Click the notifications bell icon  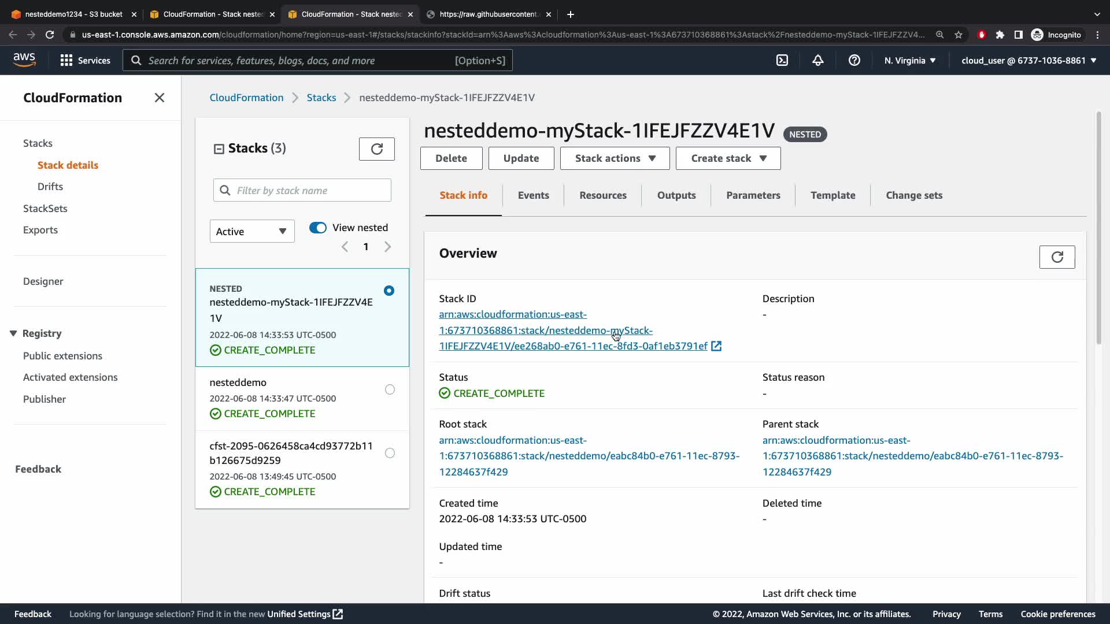coord(817,60)
